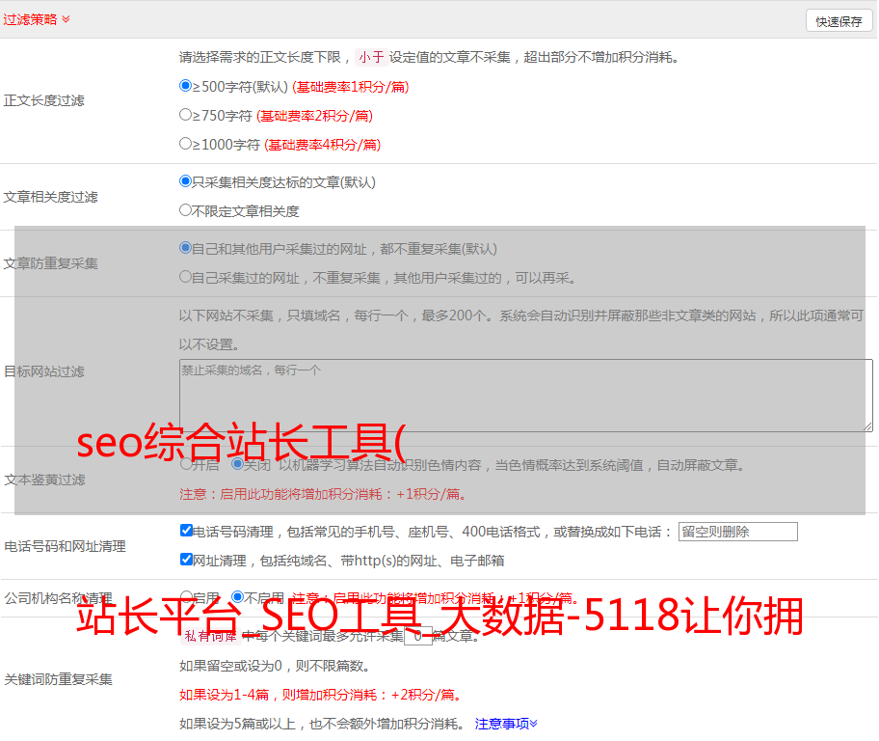
Task: Select 不启用 for 公司机构名称清理
Action: (x=237, y=597)
